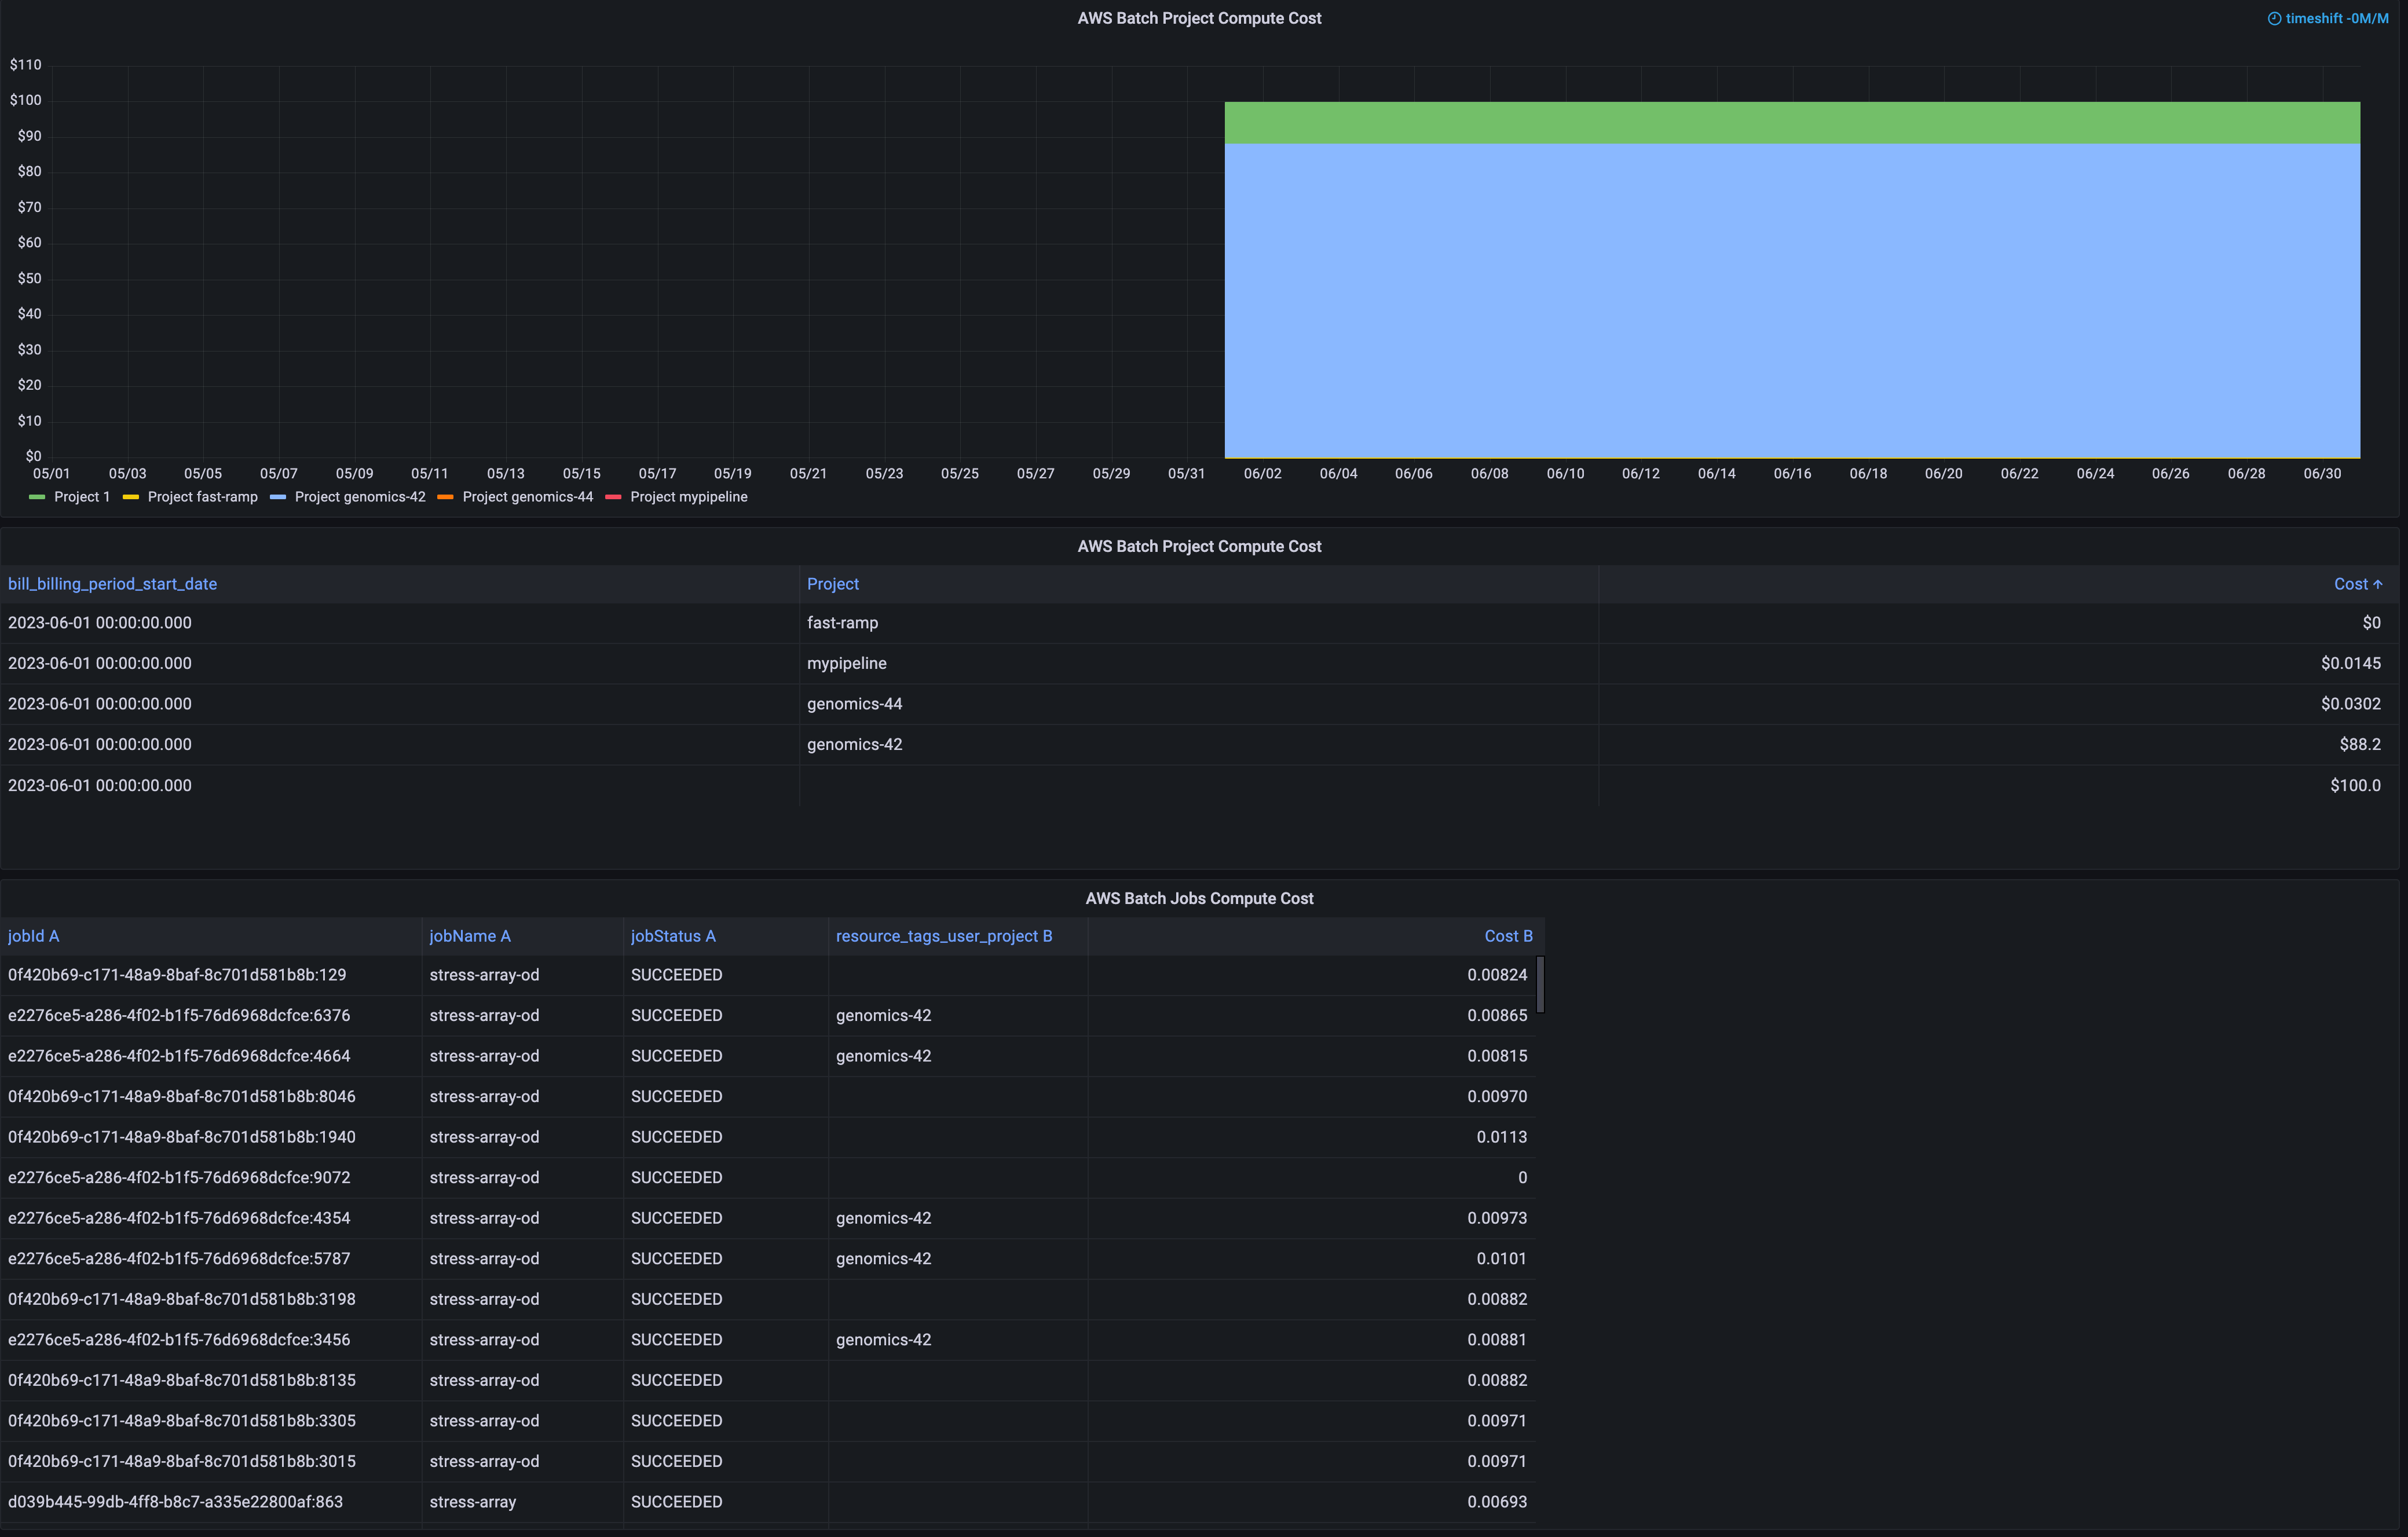Image resolution: width=2408 pixels, height=1537 pixels.
Task: Toggle Project fast-ramp series via legend label
Action: [202, 497]
